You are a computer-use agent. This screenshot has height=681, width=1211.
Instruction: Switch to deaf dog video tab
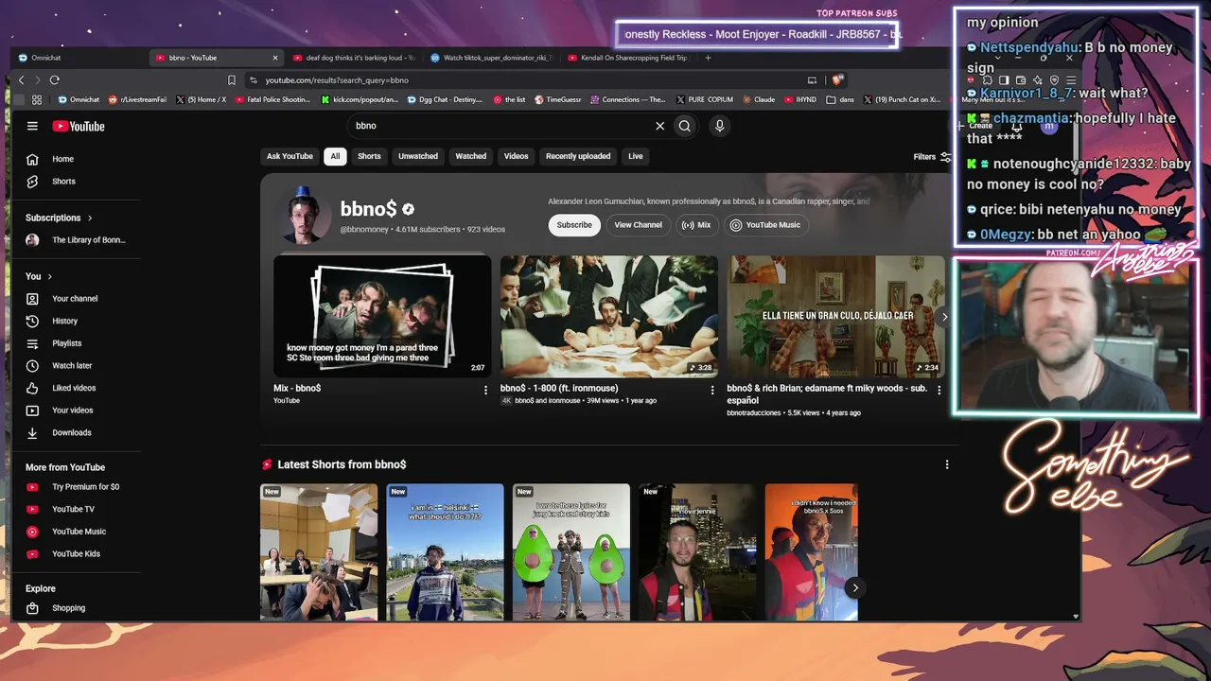[x=354, y=58]
